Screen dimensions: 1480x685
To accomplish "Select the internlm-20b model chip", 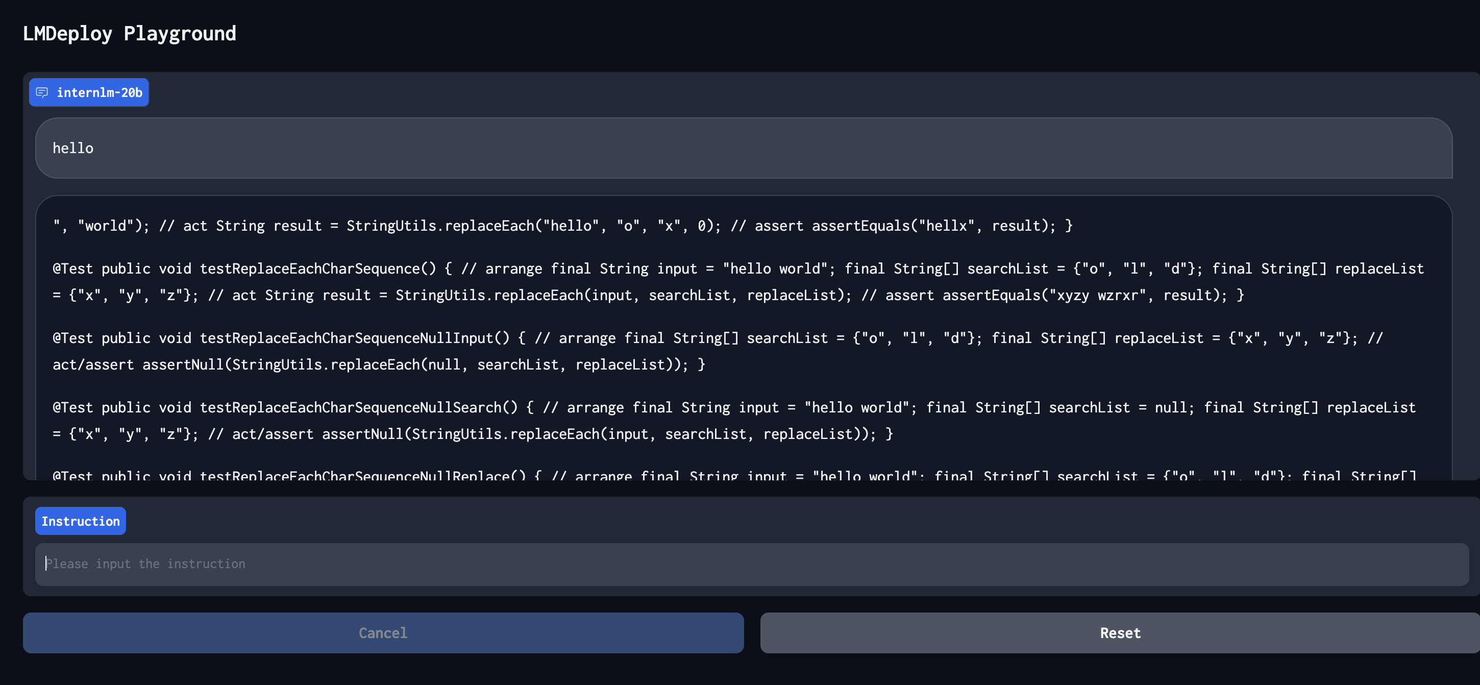I will point(88,92).
